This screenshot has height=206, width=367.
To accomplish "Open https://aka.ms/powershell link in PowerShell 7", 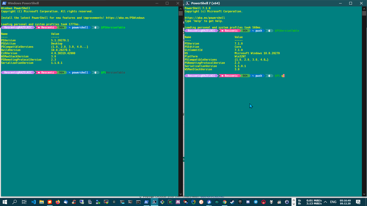I will point(205,18).
